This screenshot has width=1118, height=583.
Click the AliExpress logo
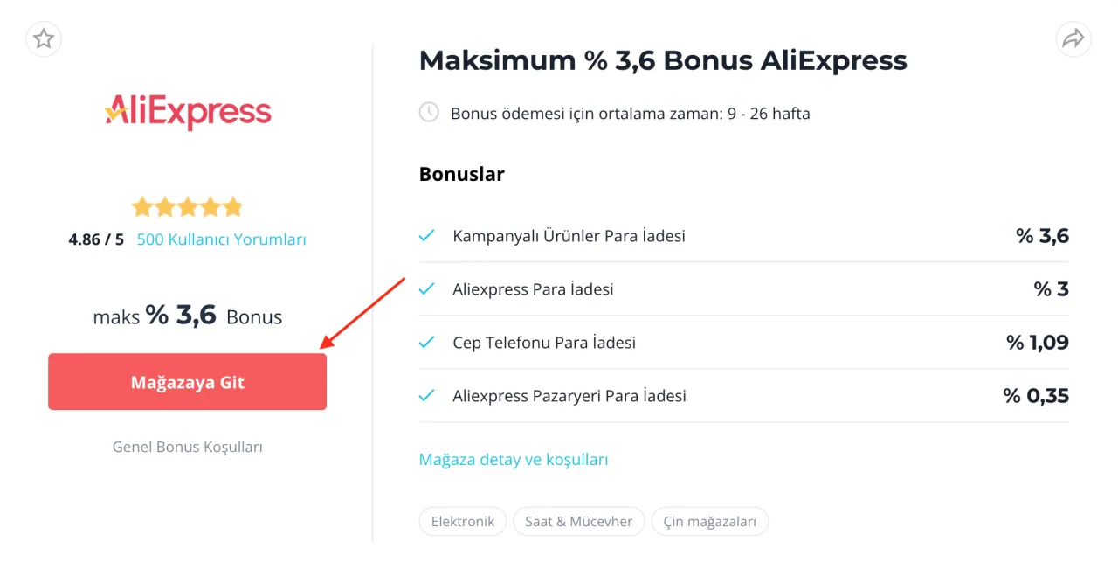(188, 112)
